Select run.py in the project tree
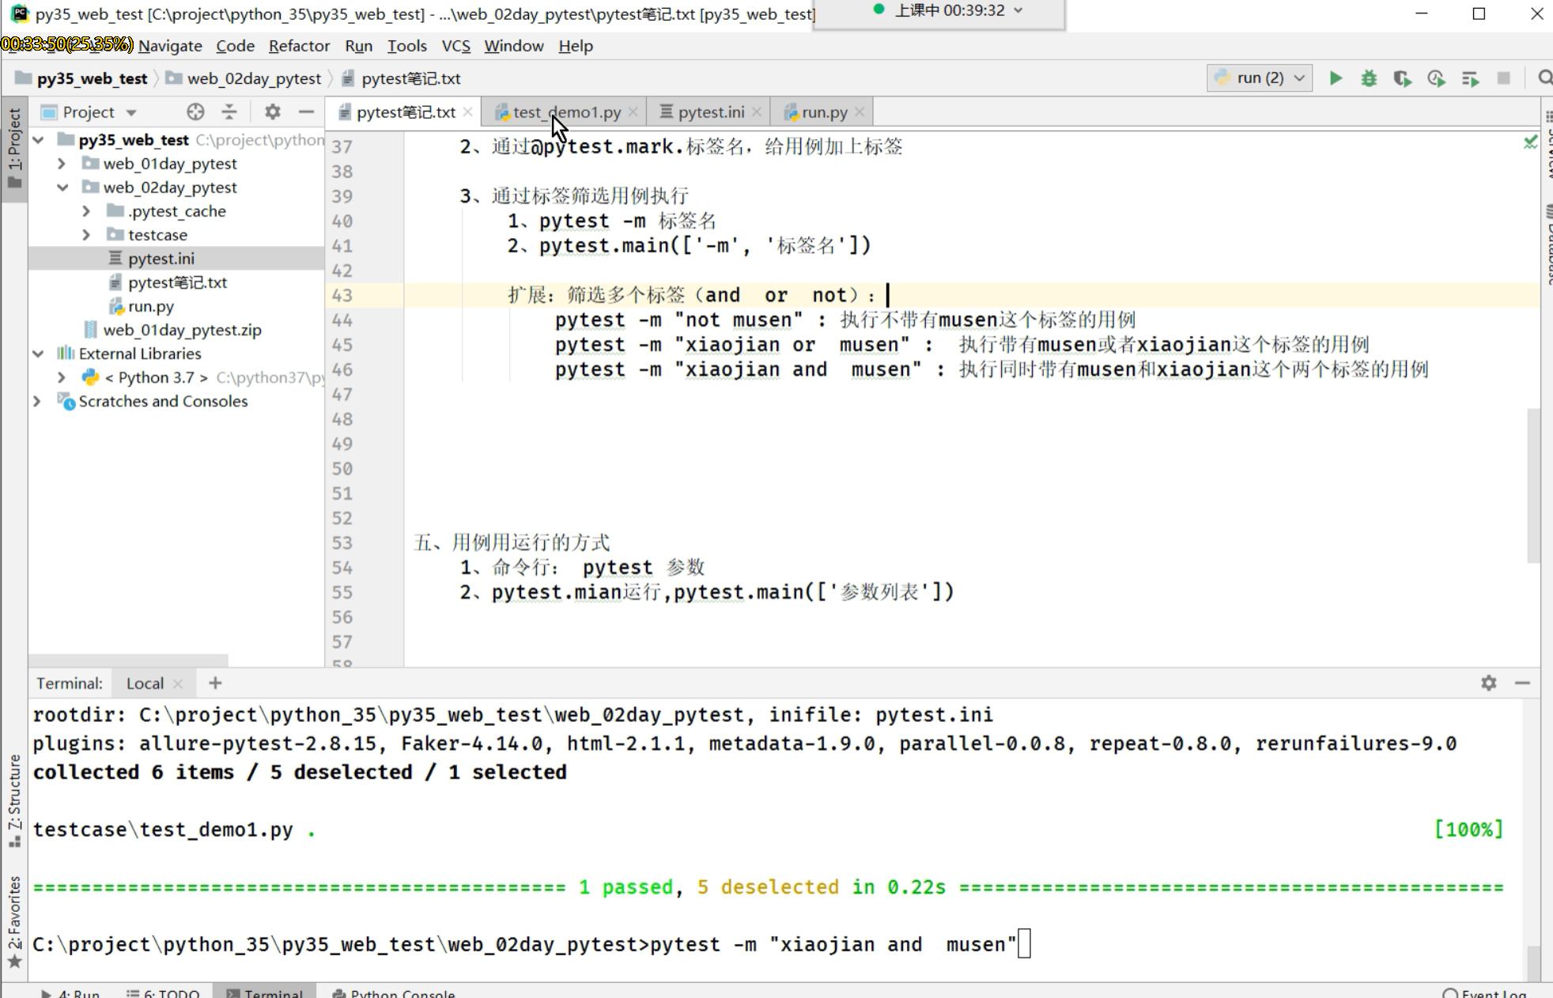 coord(151,306)
